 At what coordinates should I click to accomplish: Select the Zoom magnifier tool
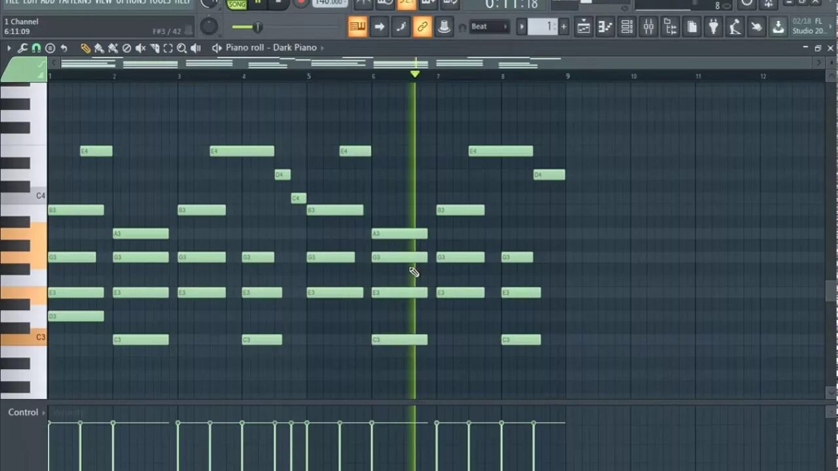pyautogui.click(x=181, y=48)
